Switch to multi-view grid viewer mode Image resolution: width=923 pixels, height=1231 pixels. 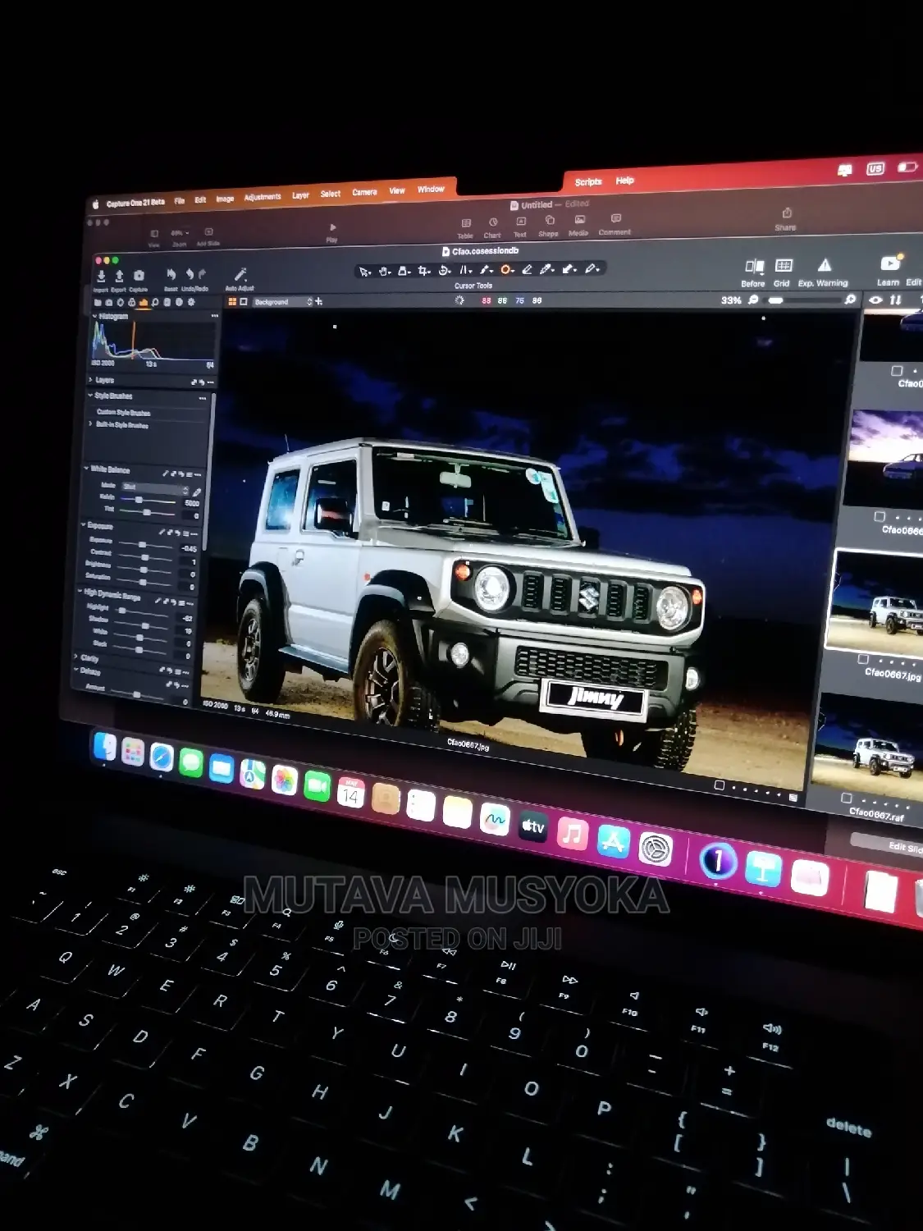pos(232,302)
